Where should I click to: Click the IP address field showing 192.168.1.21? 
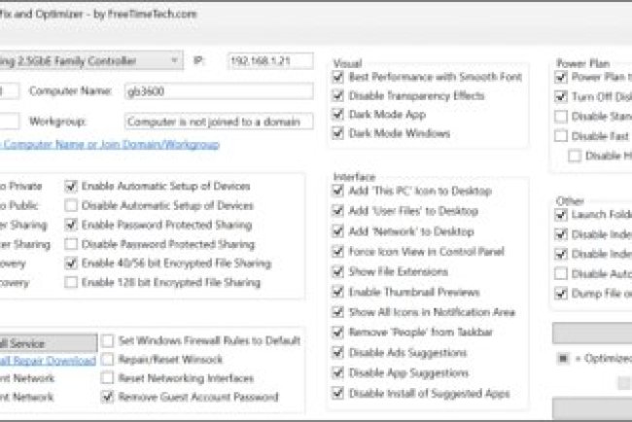coord(270,61)
